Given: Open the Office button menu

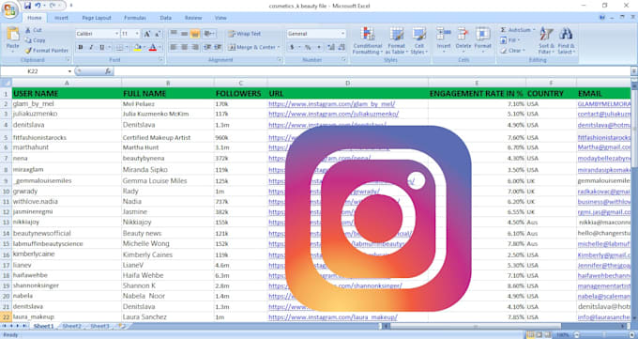Looking at the screenshot, I should [9, 9].
